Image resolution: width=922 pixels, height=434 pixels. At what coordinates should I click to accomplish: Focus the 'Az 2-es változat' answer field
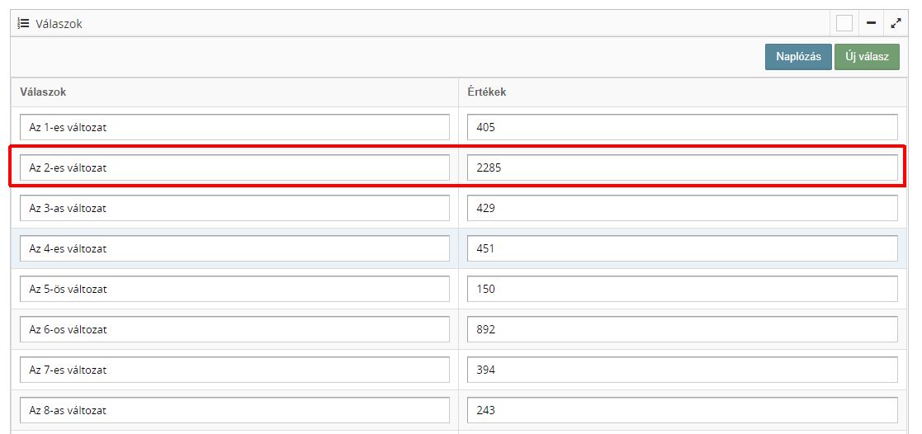coord(234,168)
